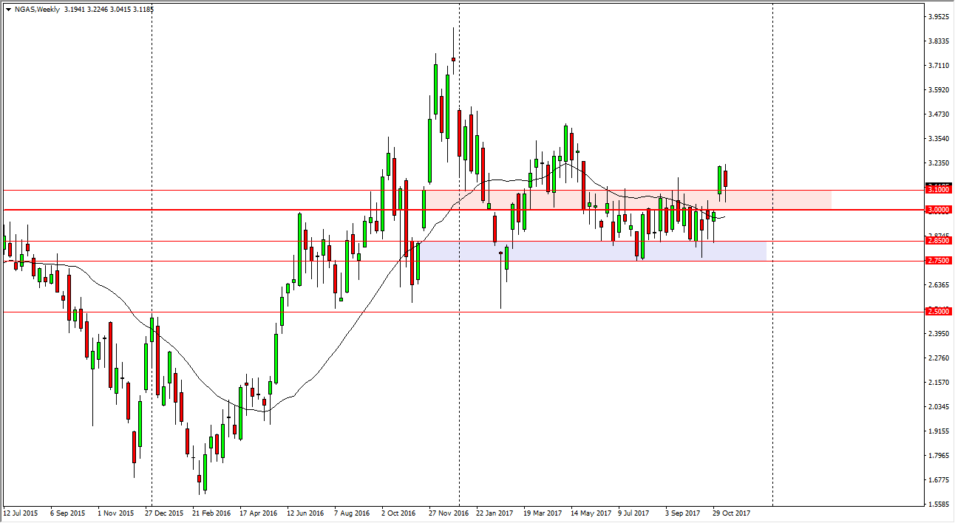Click the 12 Jun 2016 date label
955x523 pixels.
305,513
